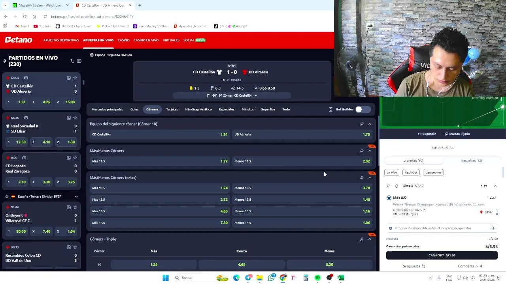This screenshot has width=506, height=284.
Task: Open Spotify from the taskbar
Action: [317, 278]
